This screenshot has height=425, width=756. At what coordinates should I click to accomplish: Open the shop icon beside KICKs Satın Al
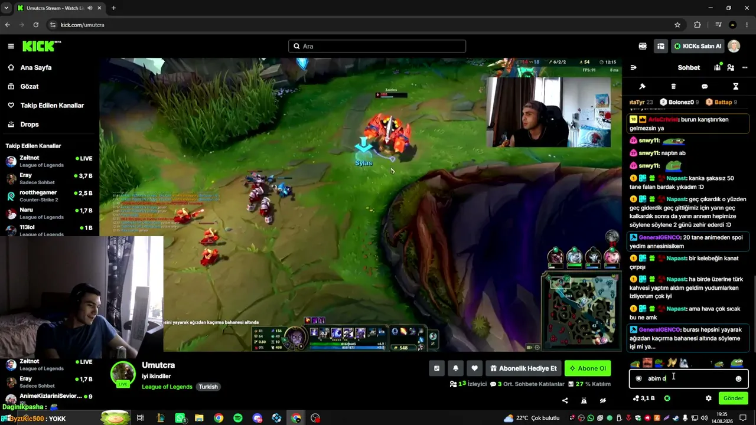pos(661,46)
